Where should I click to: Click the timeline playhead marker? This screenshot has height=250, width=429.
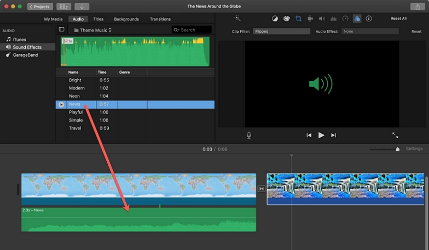coord(291,156)
